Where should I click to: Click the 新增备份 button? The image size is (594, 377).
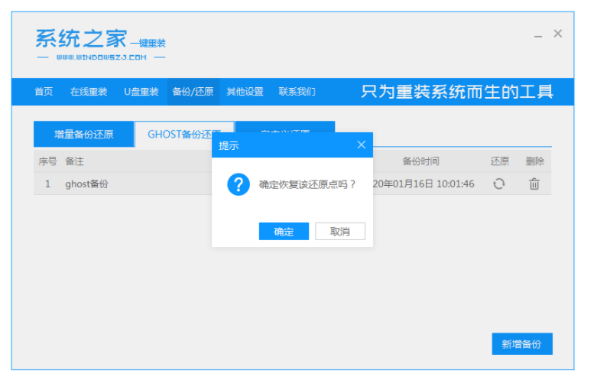521,344
